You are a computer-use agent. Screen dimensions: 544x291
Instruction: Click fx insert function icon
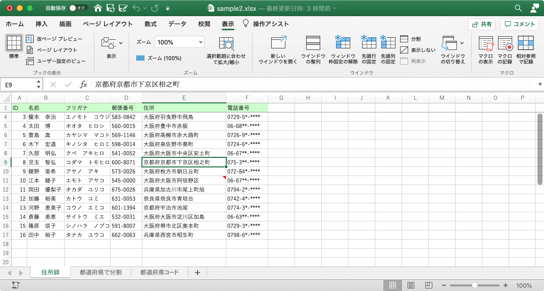coord(83,85)
